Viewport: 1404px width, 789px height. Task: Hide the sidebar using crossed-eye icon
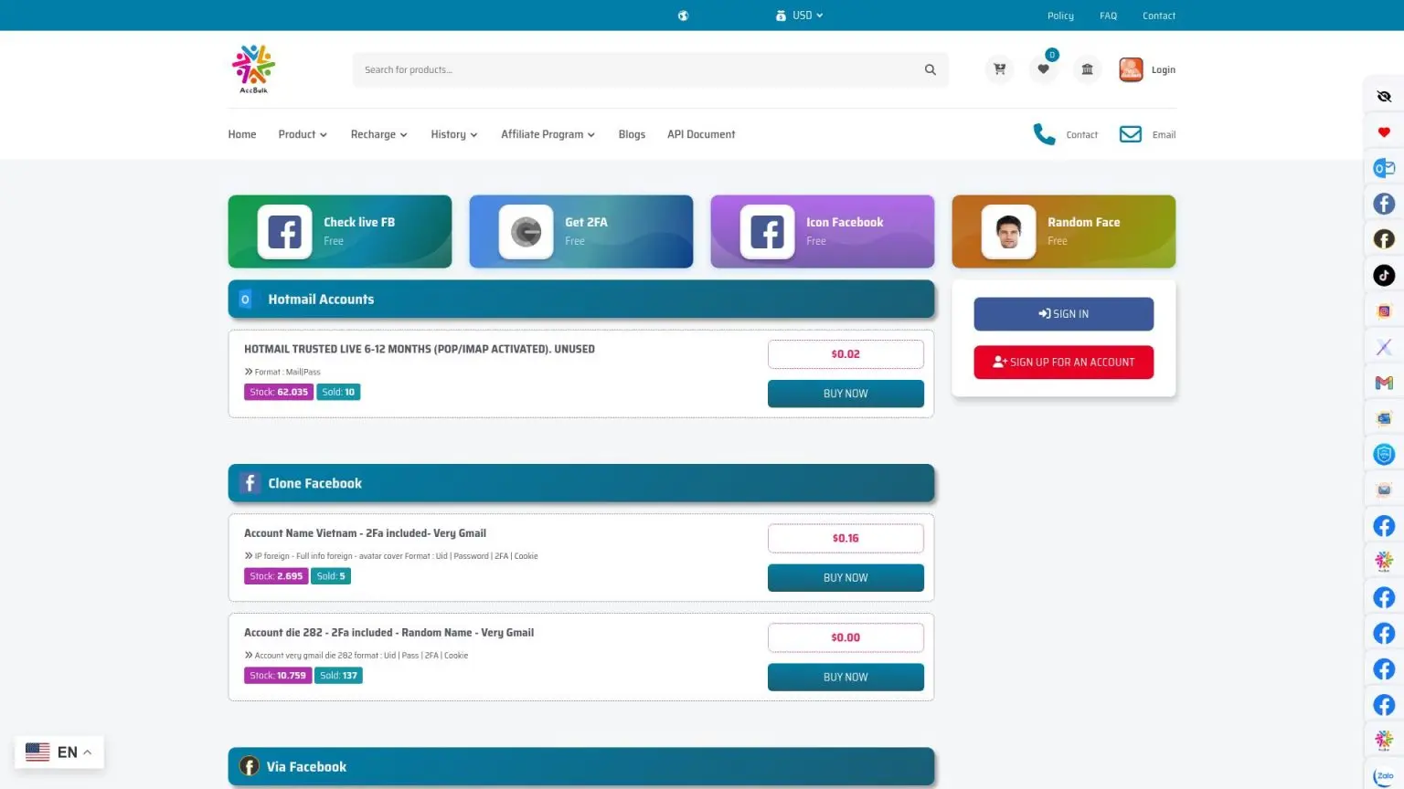pyautogui.click(x=1384, y=97)
